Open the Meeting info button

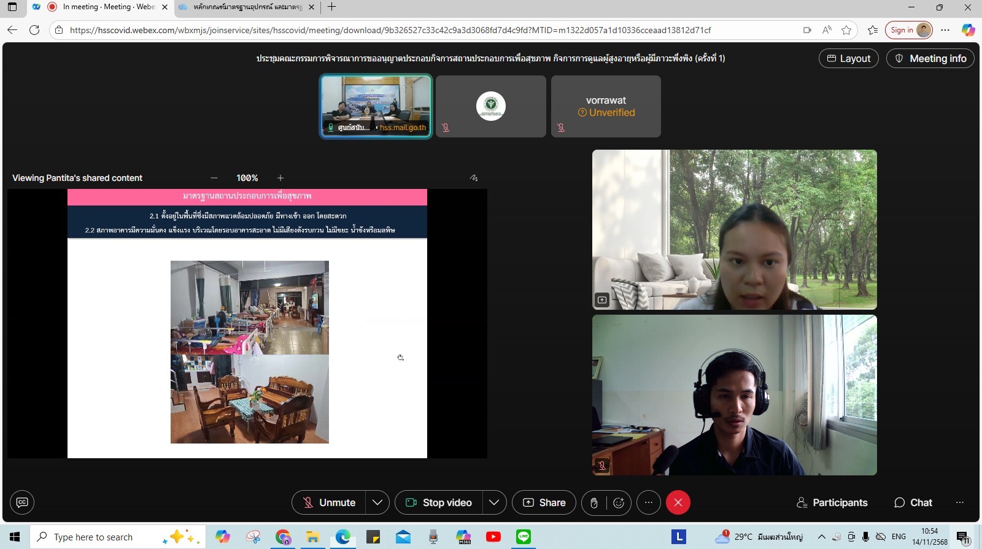(930, 58)
